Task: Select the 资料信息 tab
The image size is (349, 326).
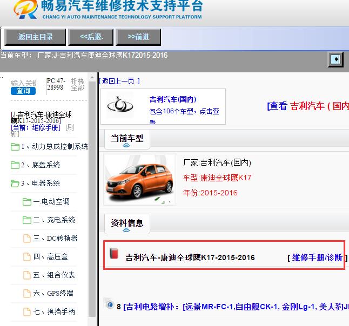Action: click(127, 223)
